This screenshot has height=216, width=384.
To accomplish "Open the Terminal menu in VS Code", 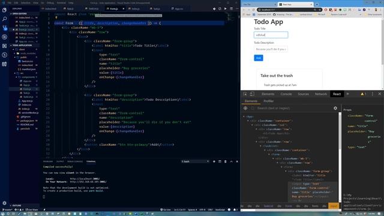I will [61, 3].
